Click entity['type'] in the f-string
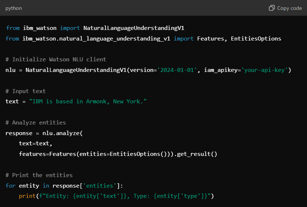Viewport: 307px width, 207px height. [x=180, y=196]
